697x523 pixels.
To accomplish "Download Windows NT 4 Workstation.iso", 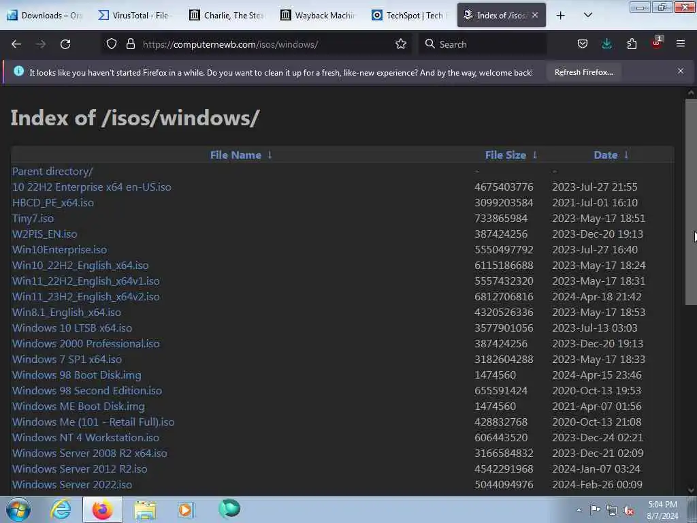I will [86, 438].
